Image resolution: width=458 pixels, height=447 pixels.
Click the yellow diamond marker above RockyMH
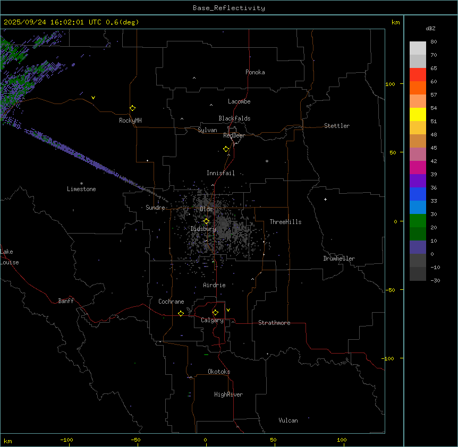[x=132, y=108]
